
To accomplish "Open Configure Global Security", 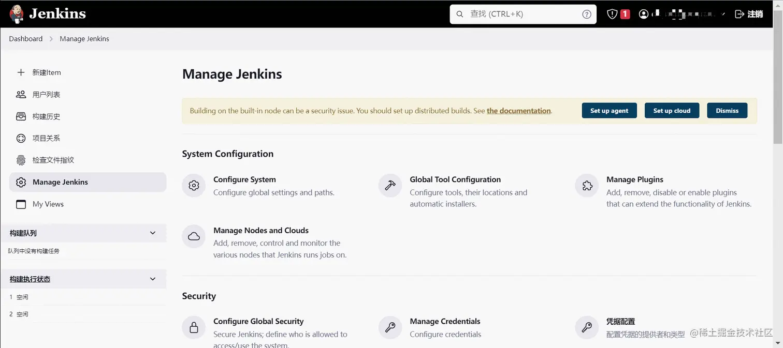I will pyautogui.click(x=258, y=321).
